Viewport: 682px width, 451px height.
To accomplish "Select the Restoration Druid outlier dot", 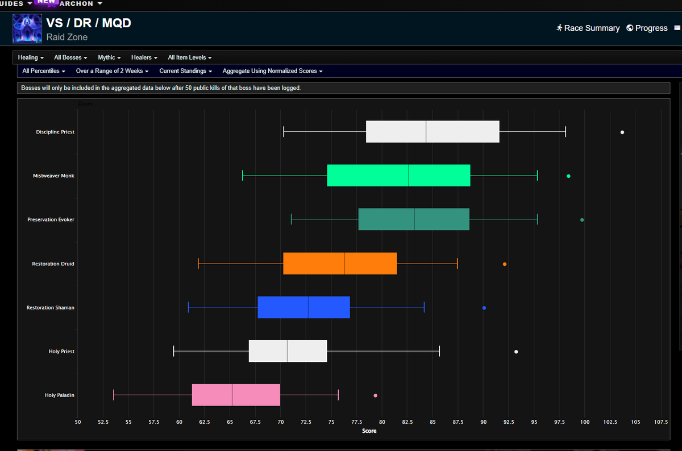I will 505,264.
